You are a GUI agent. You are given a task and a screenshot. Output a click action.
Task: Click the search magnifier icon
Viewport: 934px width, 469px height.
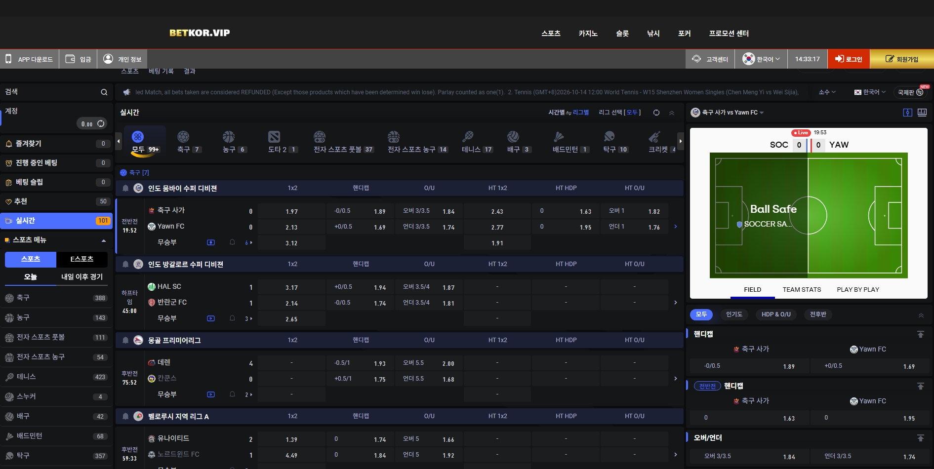(104, 92)
